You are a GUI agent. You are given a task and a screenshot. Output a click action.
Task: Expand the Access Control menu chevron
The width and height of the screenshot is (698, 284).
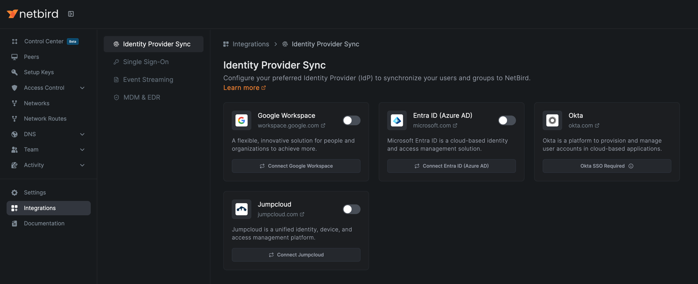click(x=82, y=88)
